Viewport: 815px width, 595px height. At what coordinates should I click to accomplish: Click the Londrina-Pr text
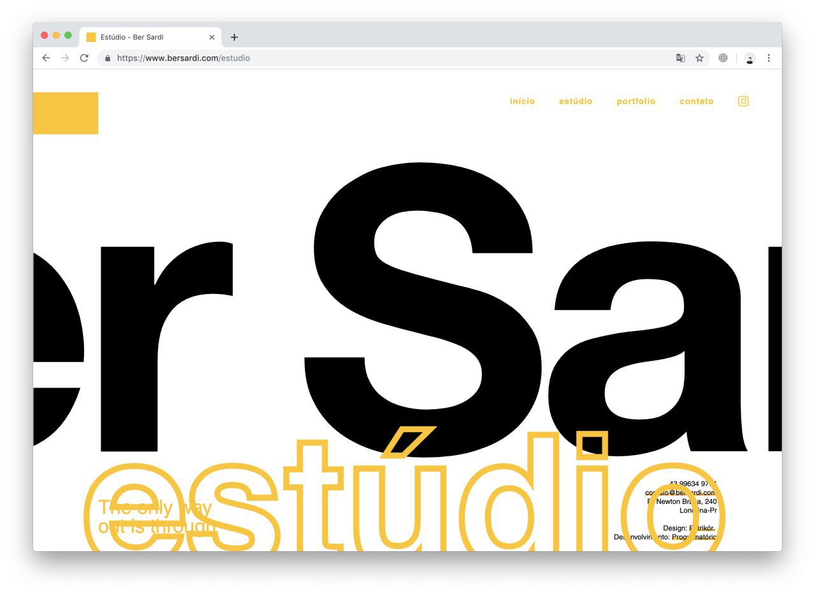tap(698, 510)
